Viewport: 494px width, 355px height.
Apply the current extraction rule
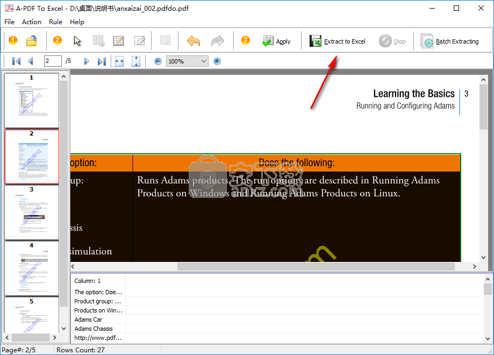276,41
